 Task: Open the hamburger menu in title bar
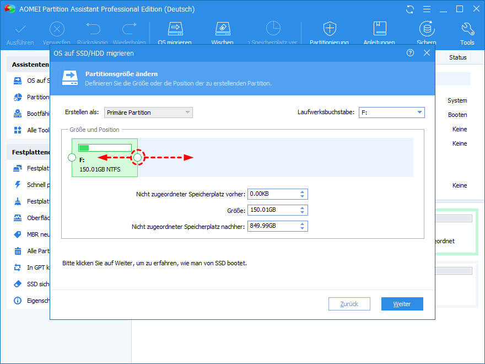427,9
